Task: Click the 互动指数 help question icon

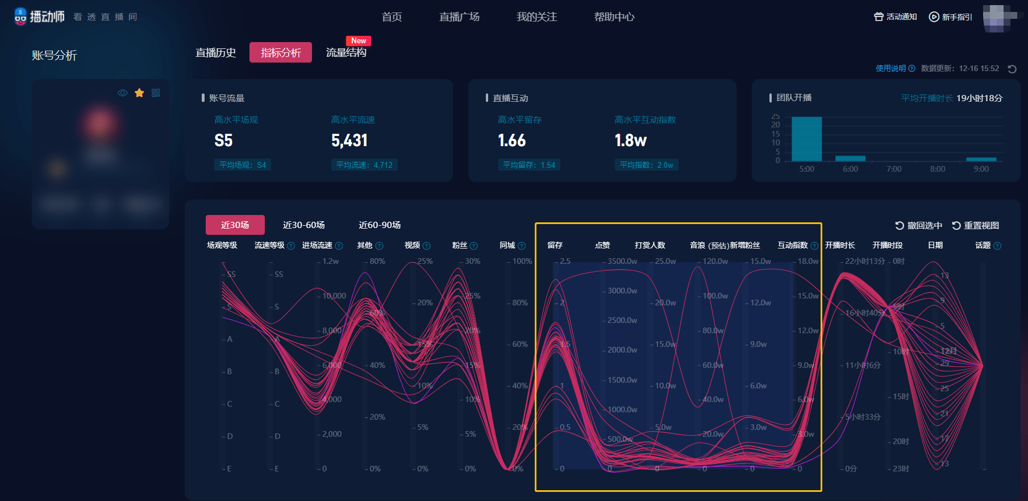Action: click(x=814, y=246)
